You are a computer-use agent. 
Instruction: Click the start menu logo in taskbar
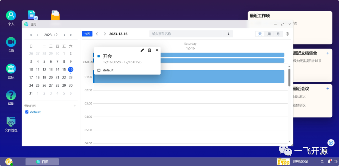pyautogui.click(x=9, y=162)
